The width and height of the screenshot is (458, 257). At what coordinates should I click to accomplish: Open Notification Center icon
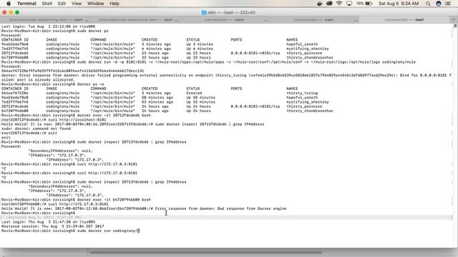(x=448, y=4)
